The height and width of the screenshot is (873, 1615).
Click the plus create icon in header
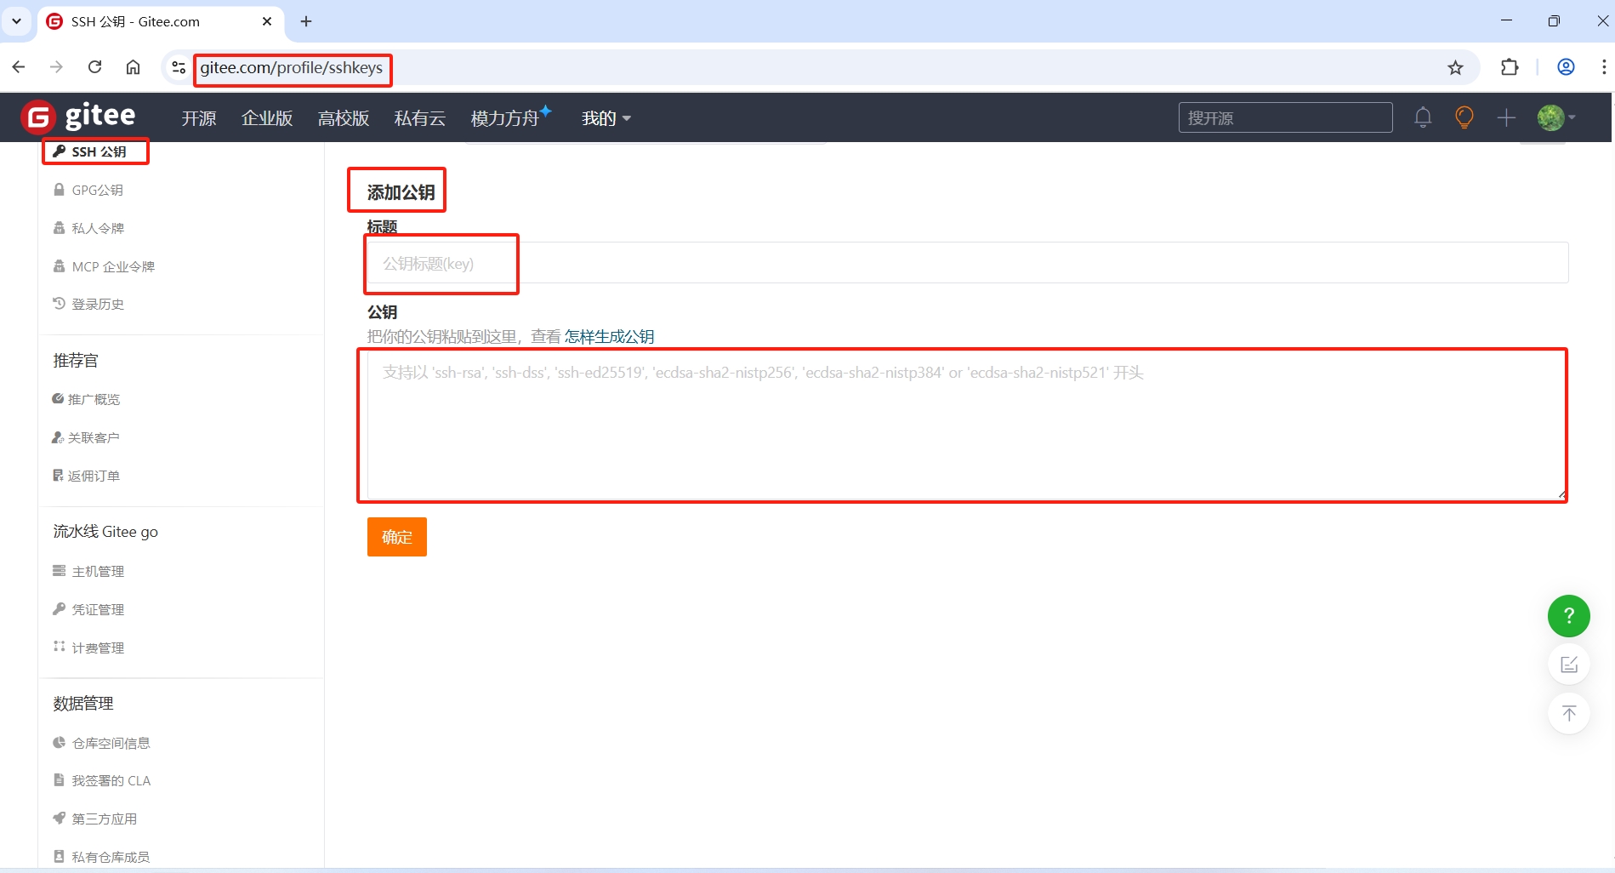pos(1506,117)
